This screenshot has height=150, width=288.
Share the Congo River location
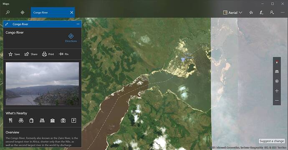31,54
